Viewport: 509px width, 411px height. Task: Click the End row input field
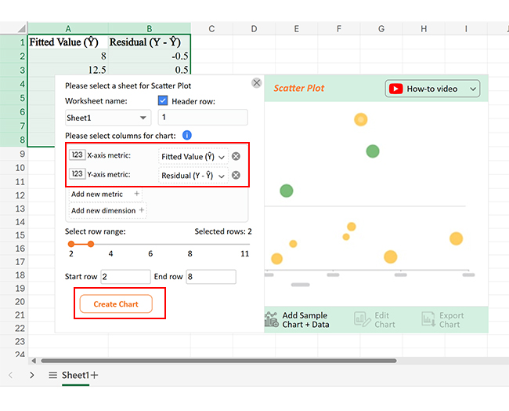point(211,277)
